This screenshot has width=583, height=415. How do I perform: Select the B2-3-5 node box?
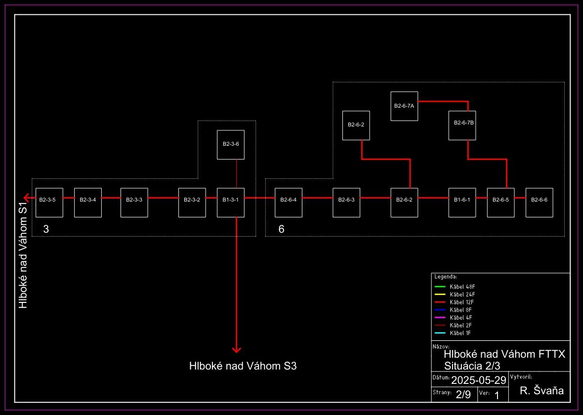click(x=49, y=203)
